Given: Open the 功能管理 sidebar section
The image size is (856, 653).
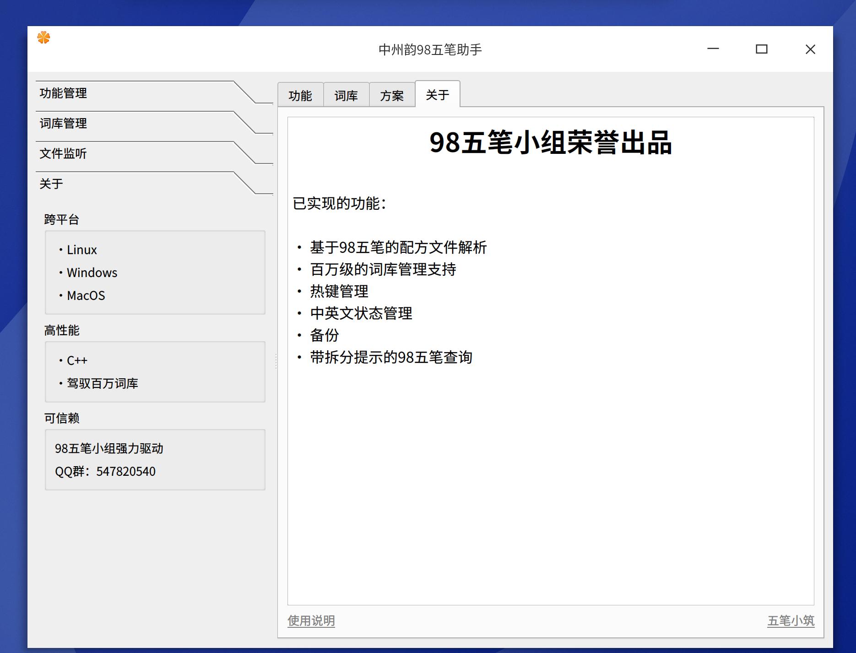Looking at the screenshot, I should pos(63,93).
